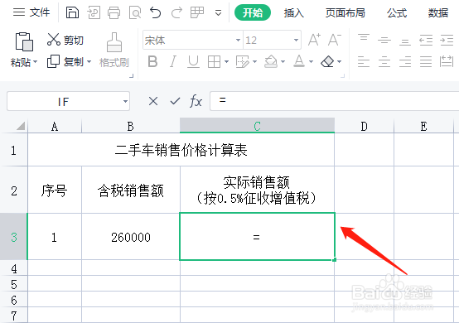Expand the draw border dropdown arrow
The image size is (459, 323).
pos(254,62)
